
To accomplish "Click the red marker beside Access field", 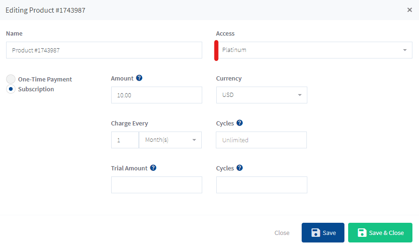I will click(x=216, y=51).
